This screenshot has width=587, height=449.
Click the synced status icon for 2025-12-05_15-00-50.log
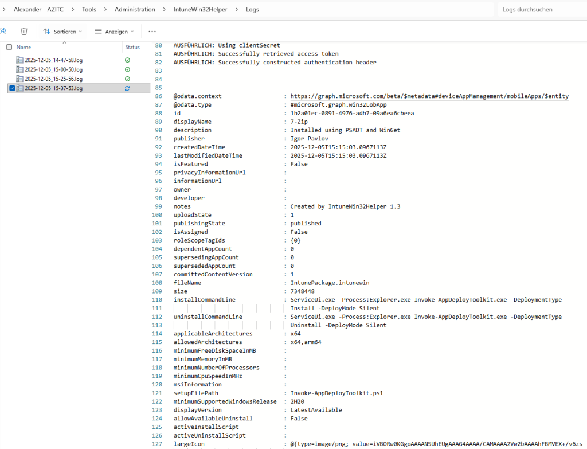(127, 69)
